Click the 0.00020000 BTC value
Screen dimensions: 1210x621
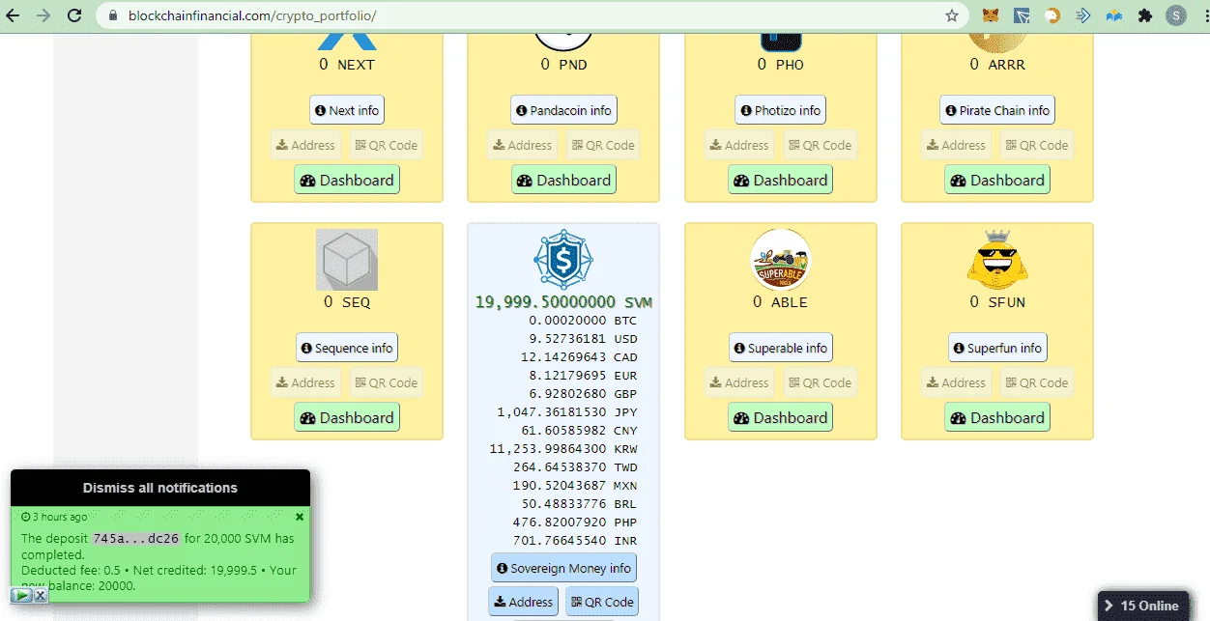coord(583,320)
